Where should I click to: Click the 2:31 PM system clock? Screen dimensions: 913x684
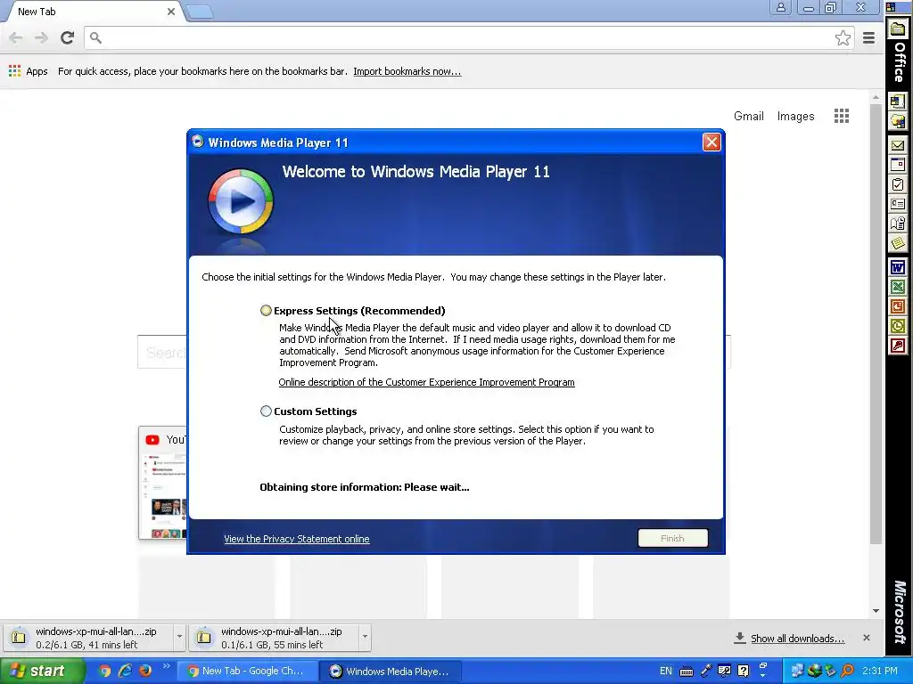tap(880, 671)
